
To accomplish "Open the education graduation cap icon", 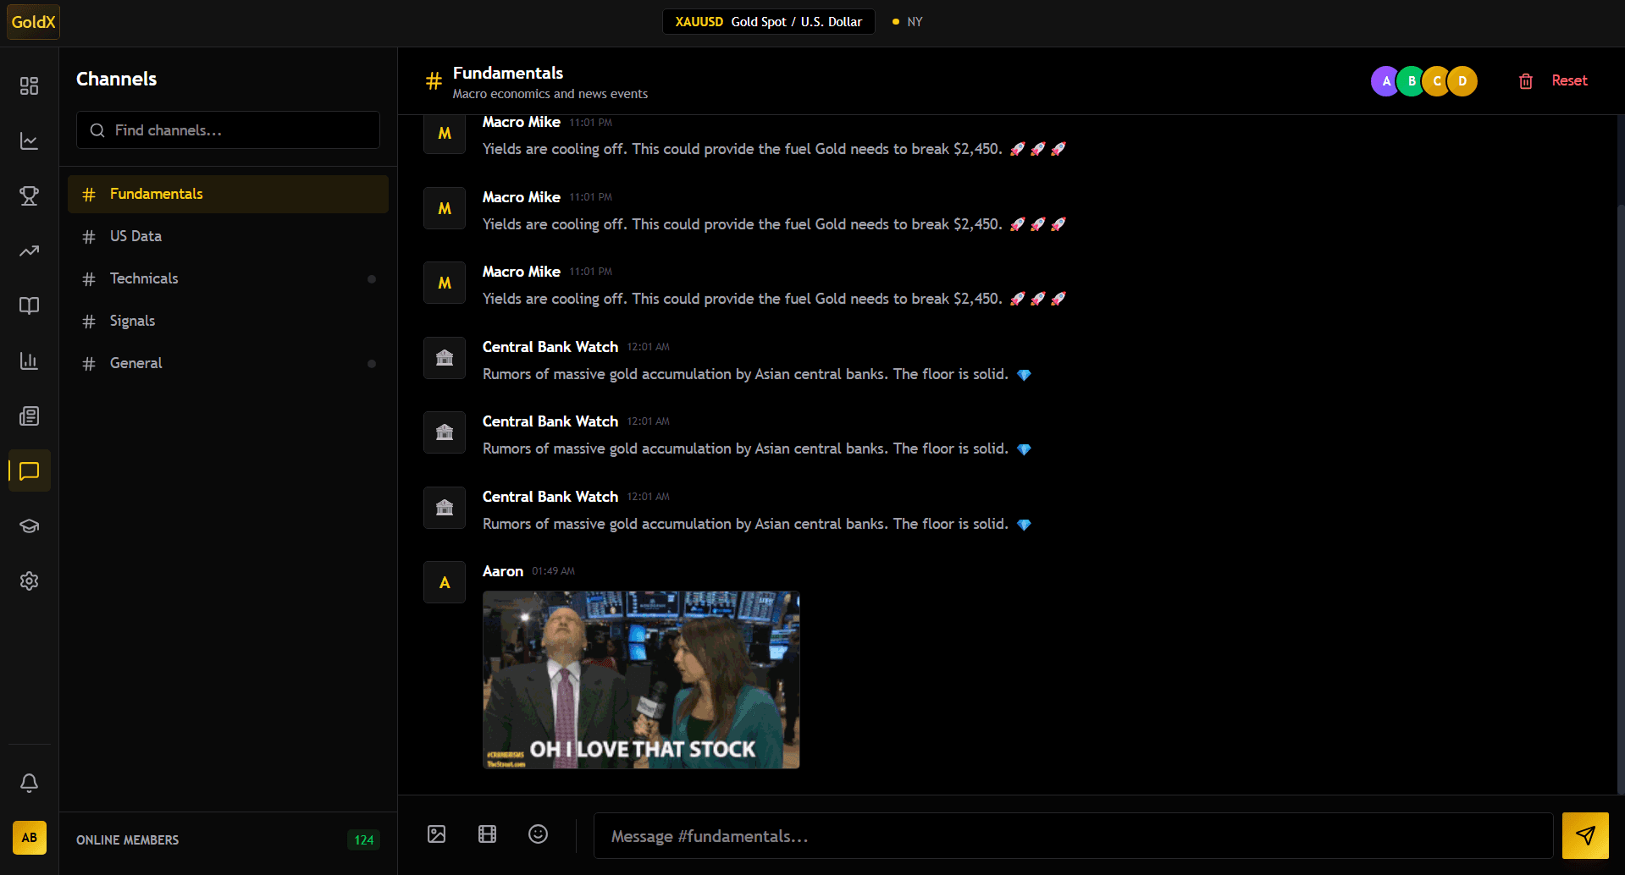I will pyautogui.click(x=29, y=526).
